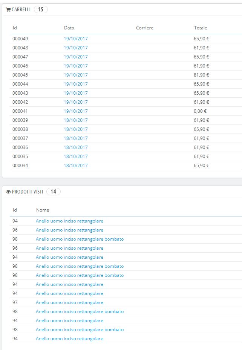The image size is (242, 350).
Task: Open the date link for cart 000046
Action: [76, 66]
